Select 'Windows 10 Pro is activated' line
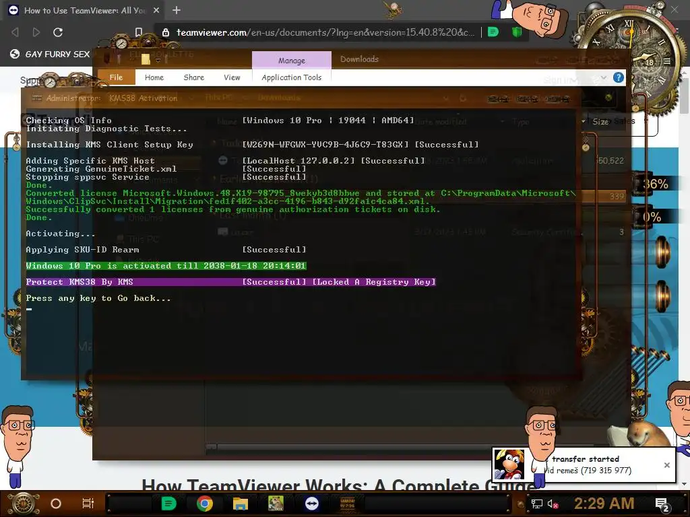Image resolution: width=690 pixels, height=517 pixels. (166, 265)
